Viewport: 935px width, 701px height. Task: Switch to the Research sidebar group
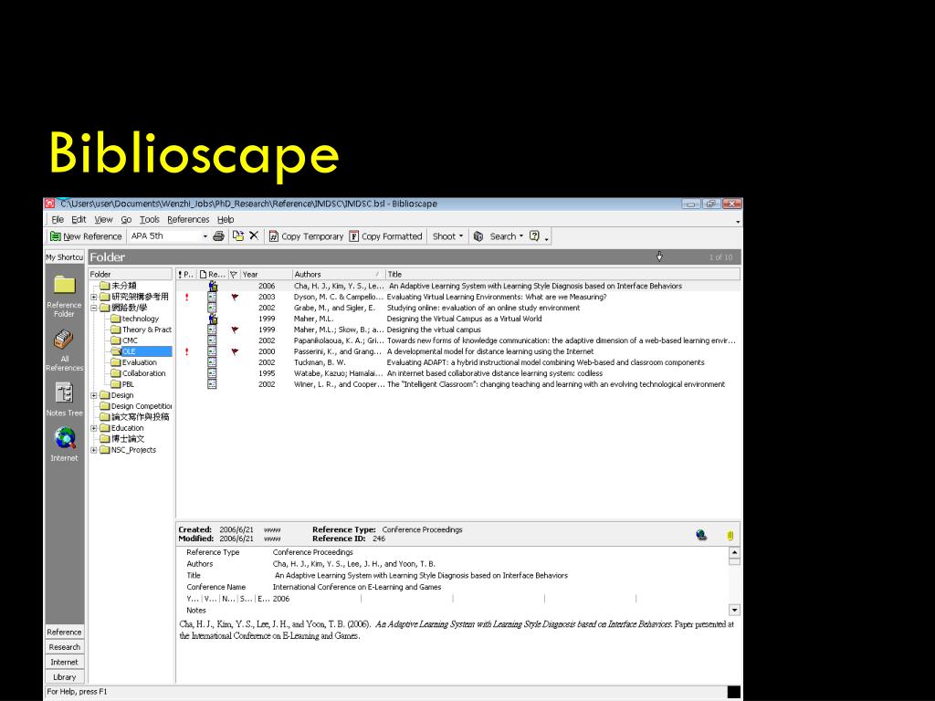65,647
